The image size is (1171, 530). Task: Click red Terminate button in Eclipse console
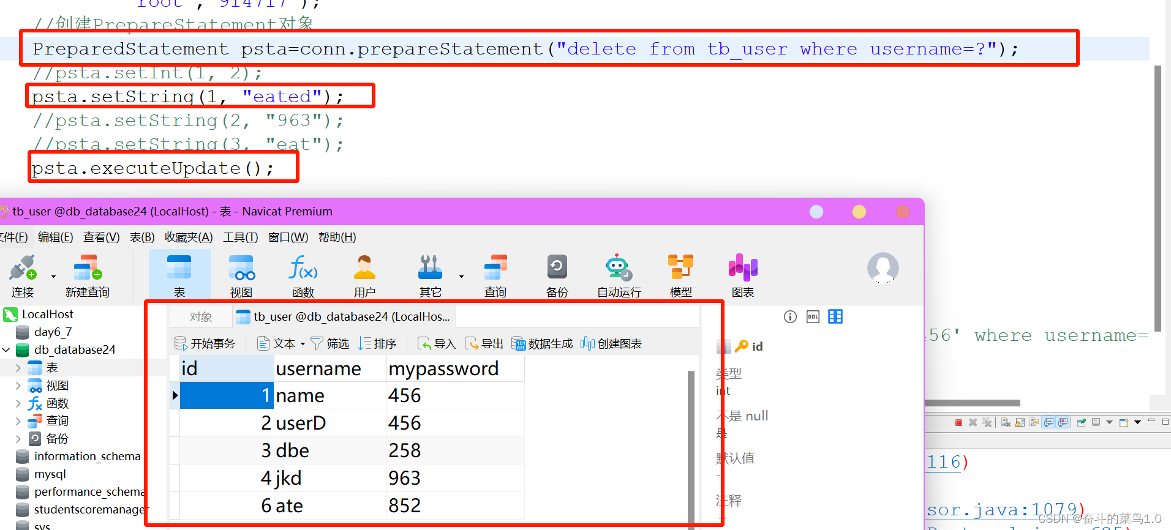pos(958,422)
